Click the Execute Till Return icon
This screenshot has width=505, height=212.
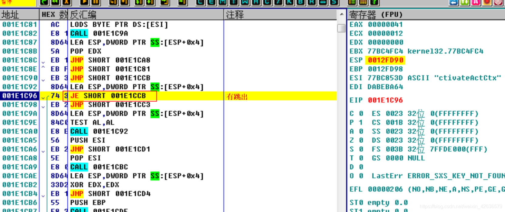[x=165, y=2]
